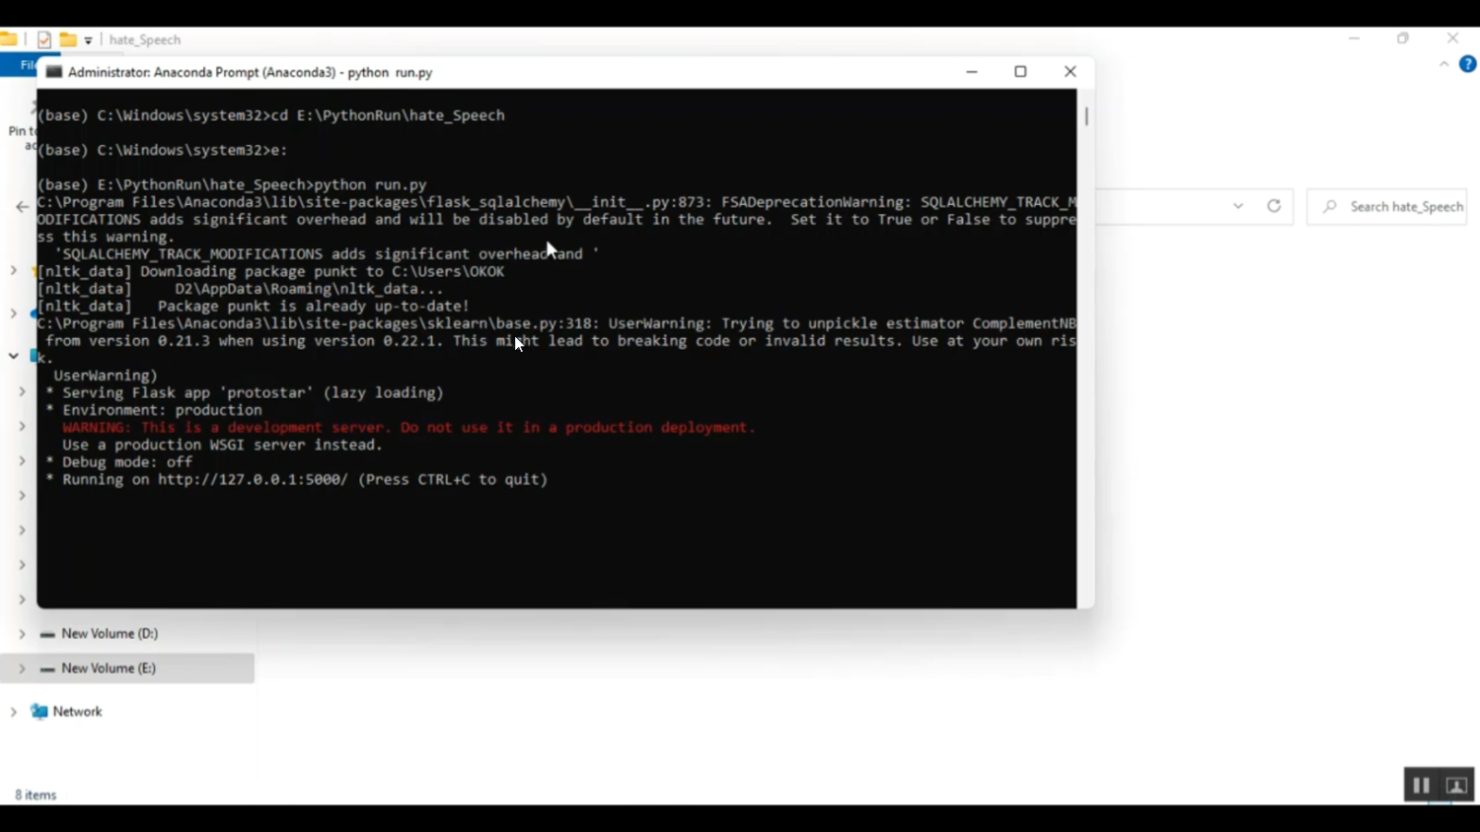Maximize the Anaconda Prompt window
The image size is (1480, 832).
[x=1020, y=72]
